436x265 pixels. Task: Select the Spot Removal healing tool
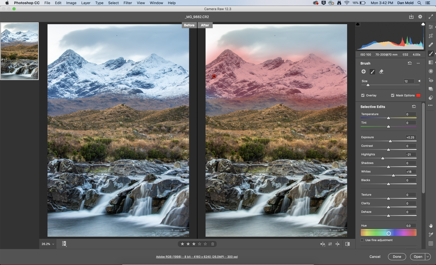click(431, 44)
